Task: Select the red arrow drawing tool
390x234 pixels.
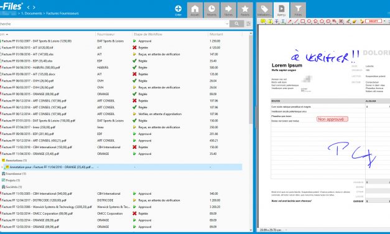Action: pos(289,21)
